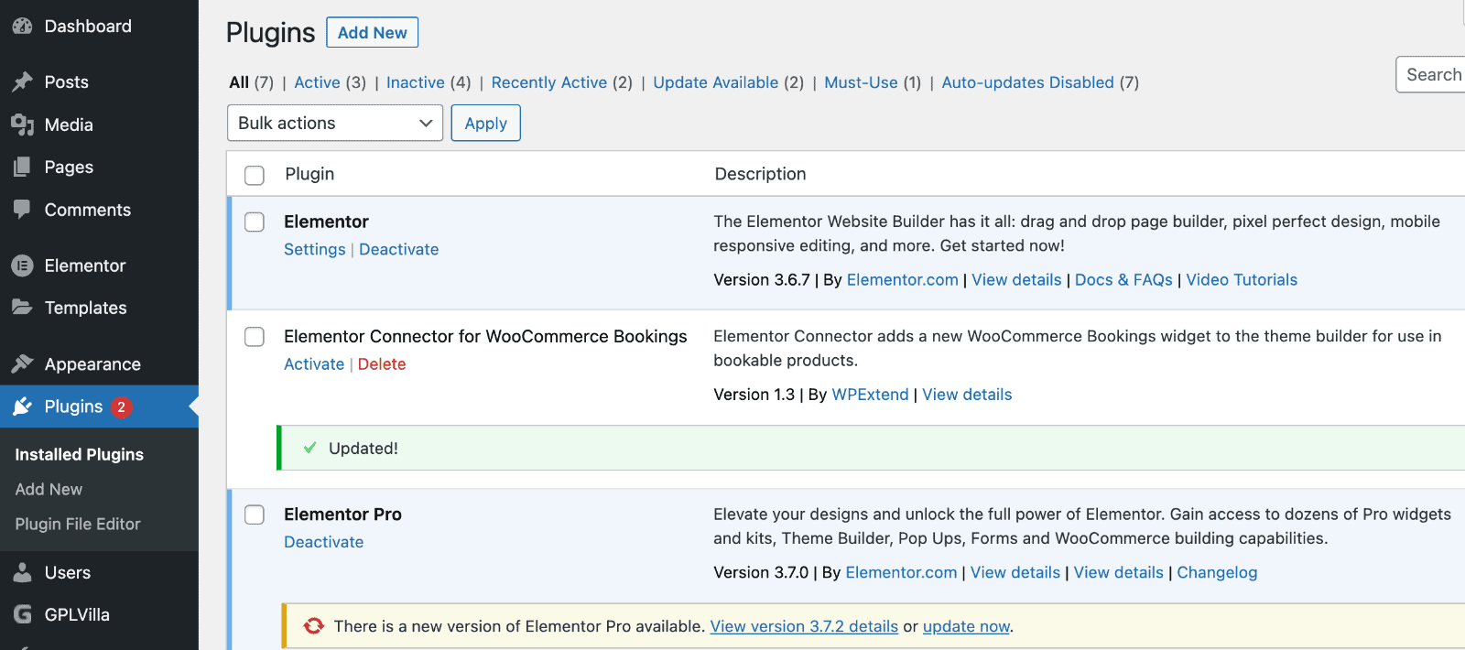The width and height of the screenshot is (1465, 650).
Task: Sort by the Plugin column header
Action: [309, 174]
